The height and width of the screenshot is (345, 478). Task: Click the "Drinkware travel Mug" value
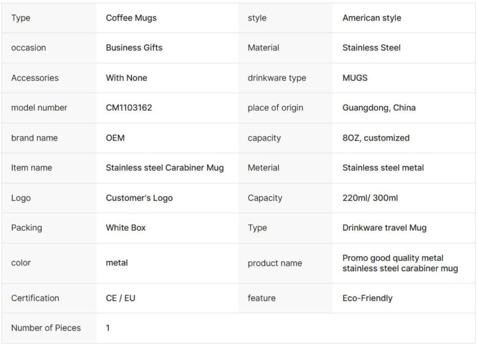pos(385,228)
